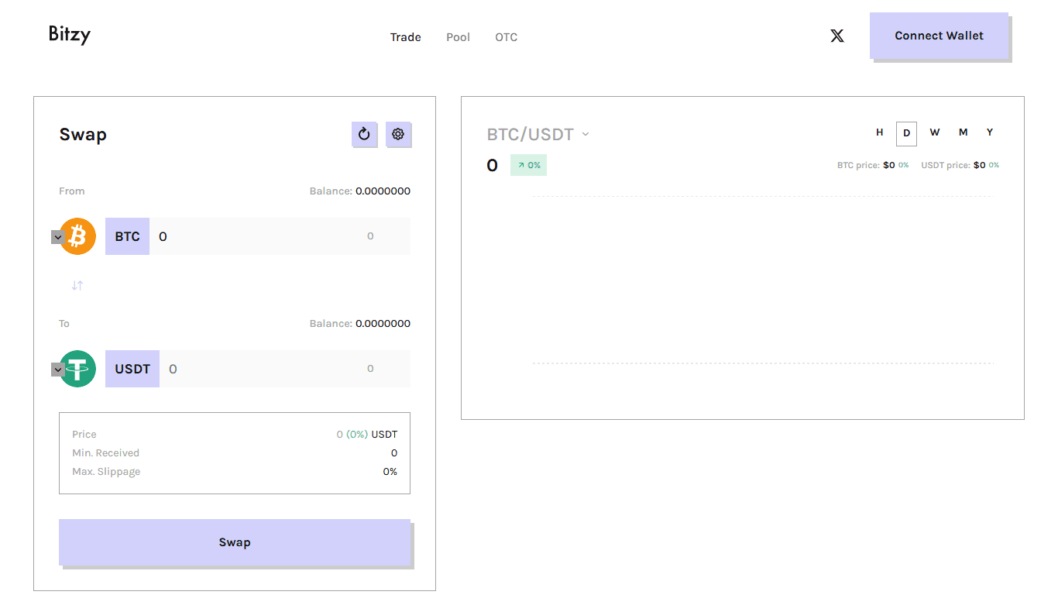Expand the BTC token dropdown arrow
Screen dimensions: 1058x595
[x=58, y=237]
